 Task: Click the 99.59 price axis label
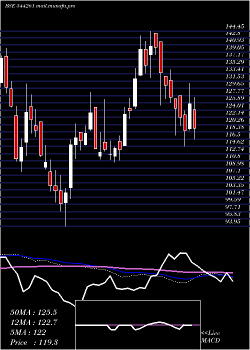(233, 199)
